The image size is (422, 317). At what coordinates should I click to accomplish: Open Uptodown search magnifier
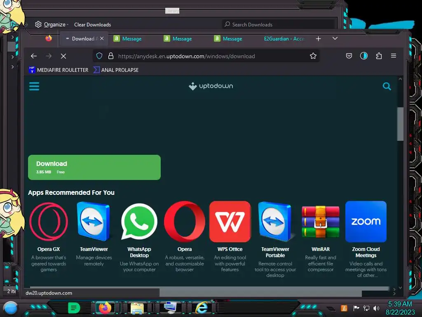[x=387, y=86]
